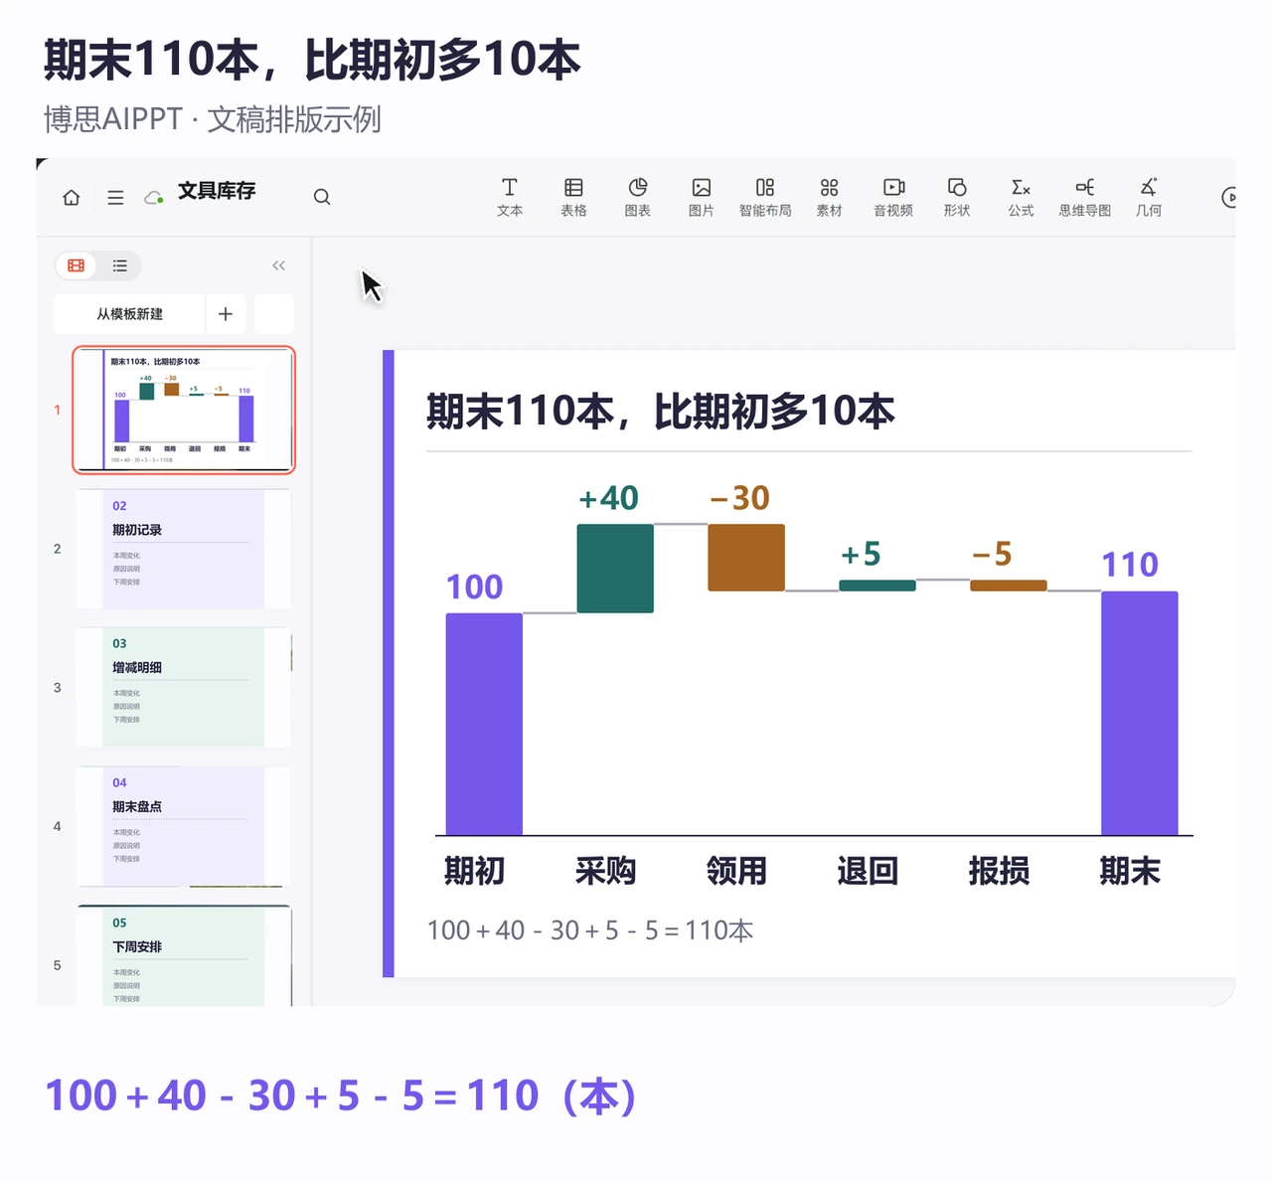The height and width of the screenshot is (1182, 1272).
Task: Collapse the slide panel with the double chevron
Action: pyautogui.click(x=278, y=265)
